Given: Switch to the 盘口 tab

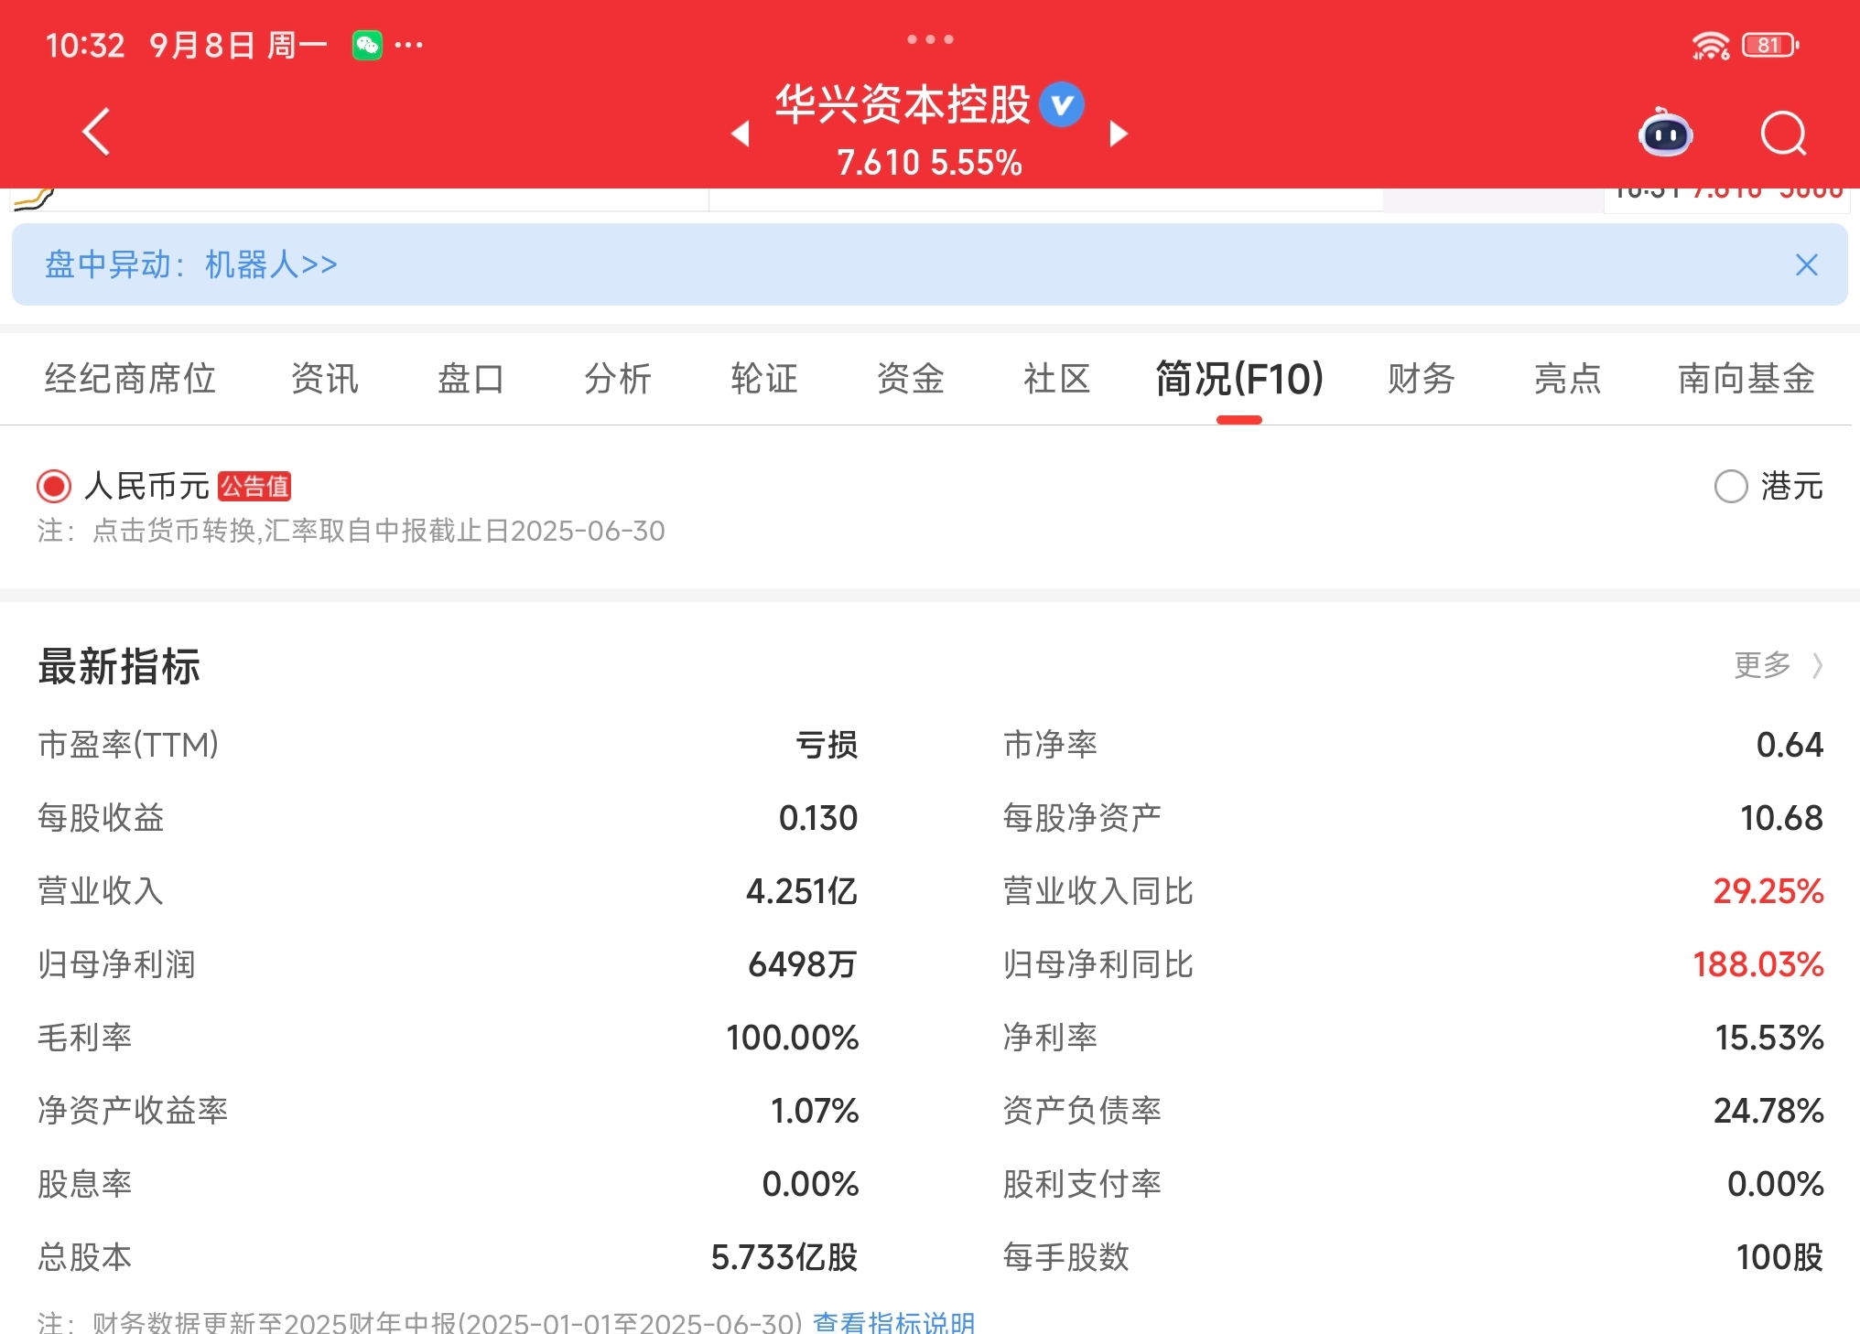Looking at the screenshot, I should (x=471, y=379).
